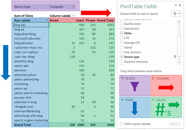Viewport: 186px width, 130px height.
Task: Check the Keyword relevance field
Action: pos(122,62)
